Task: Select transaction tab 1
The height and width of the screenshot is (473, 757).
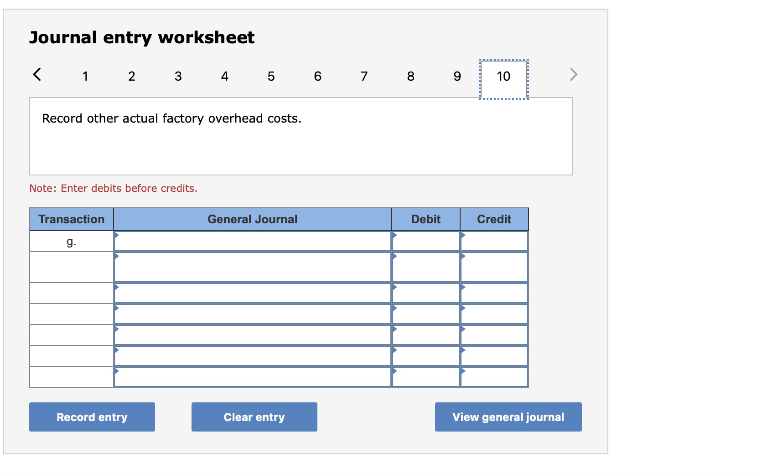Action: [85, 77]
